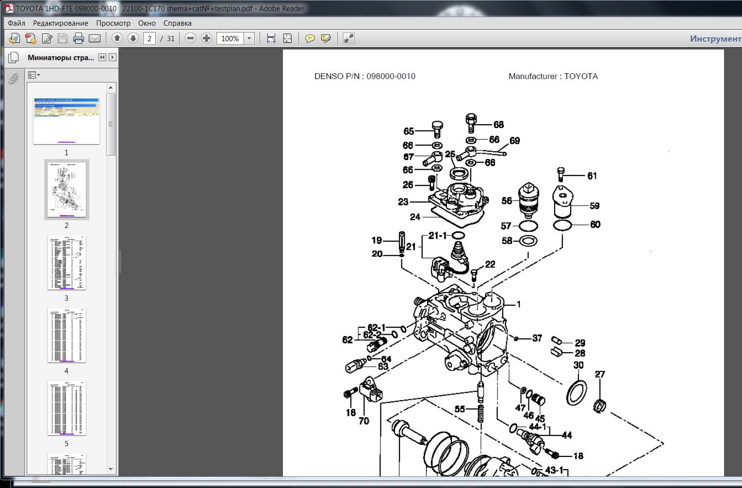Click thumbnails scrollbar up arrow

111,87
